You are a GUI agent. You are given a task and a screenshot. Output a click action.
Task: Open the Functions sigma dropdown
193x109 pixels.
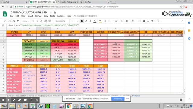pyautogui.click(x=159, y=21)
